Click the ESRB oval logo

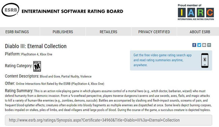coord(10,10)
